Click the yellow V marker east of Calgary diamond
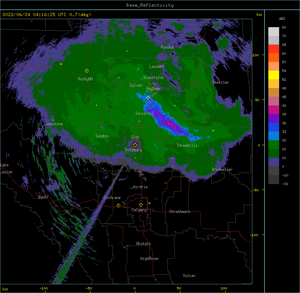300x293 pixels. [149, 203]
